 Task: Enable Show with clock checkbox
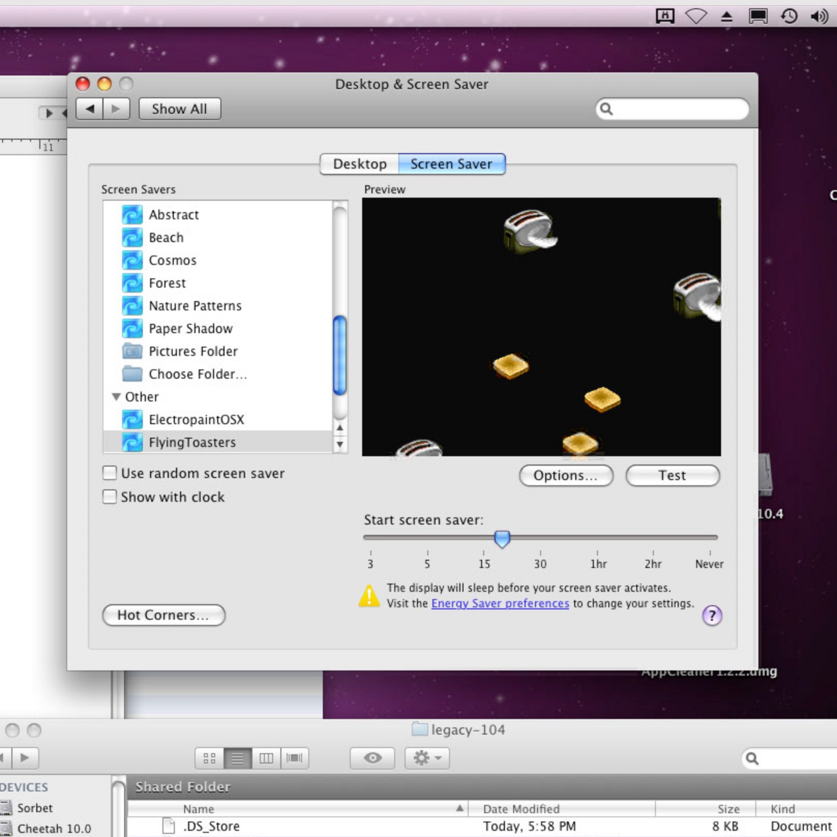(x=110, y=497)
